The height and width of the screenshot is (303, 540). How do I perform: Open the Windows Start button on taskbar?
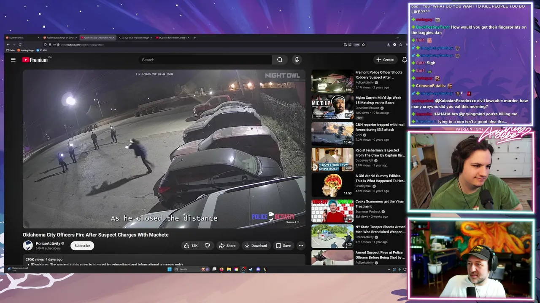click(x=170, y=269)
